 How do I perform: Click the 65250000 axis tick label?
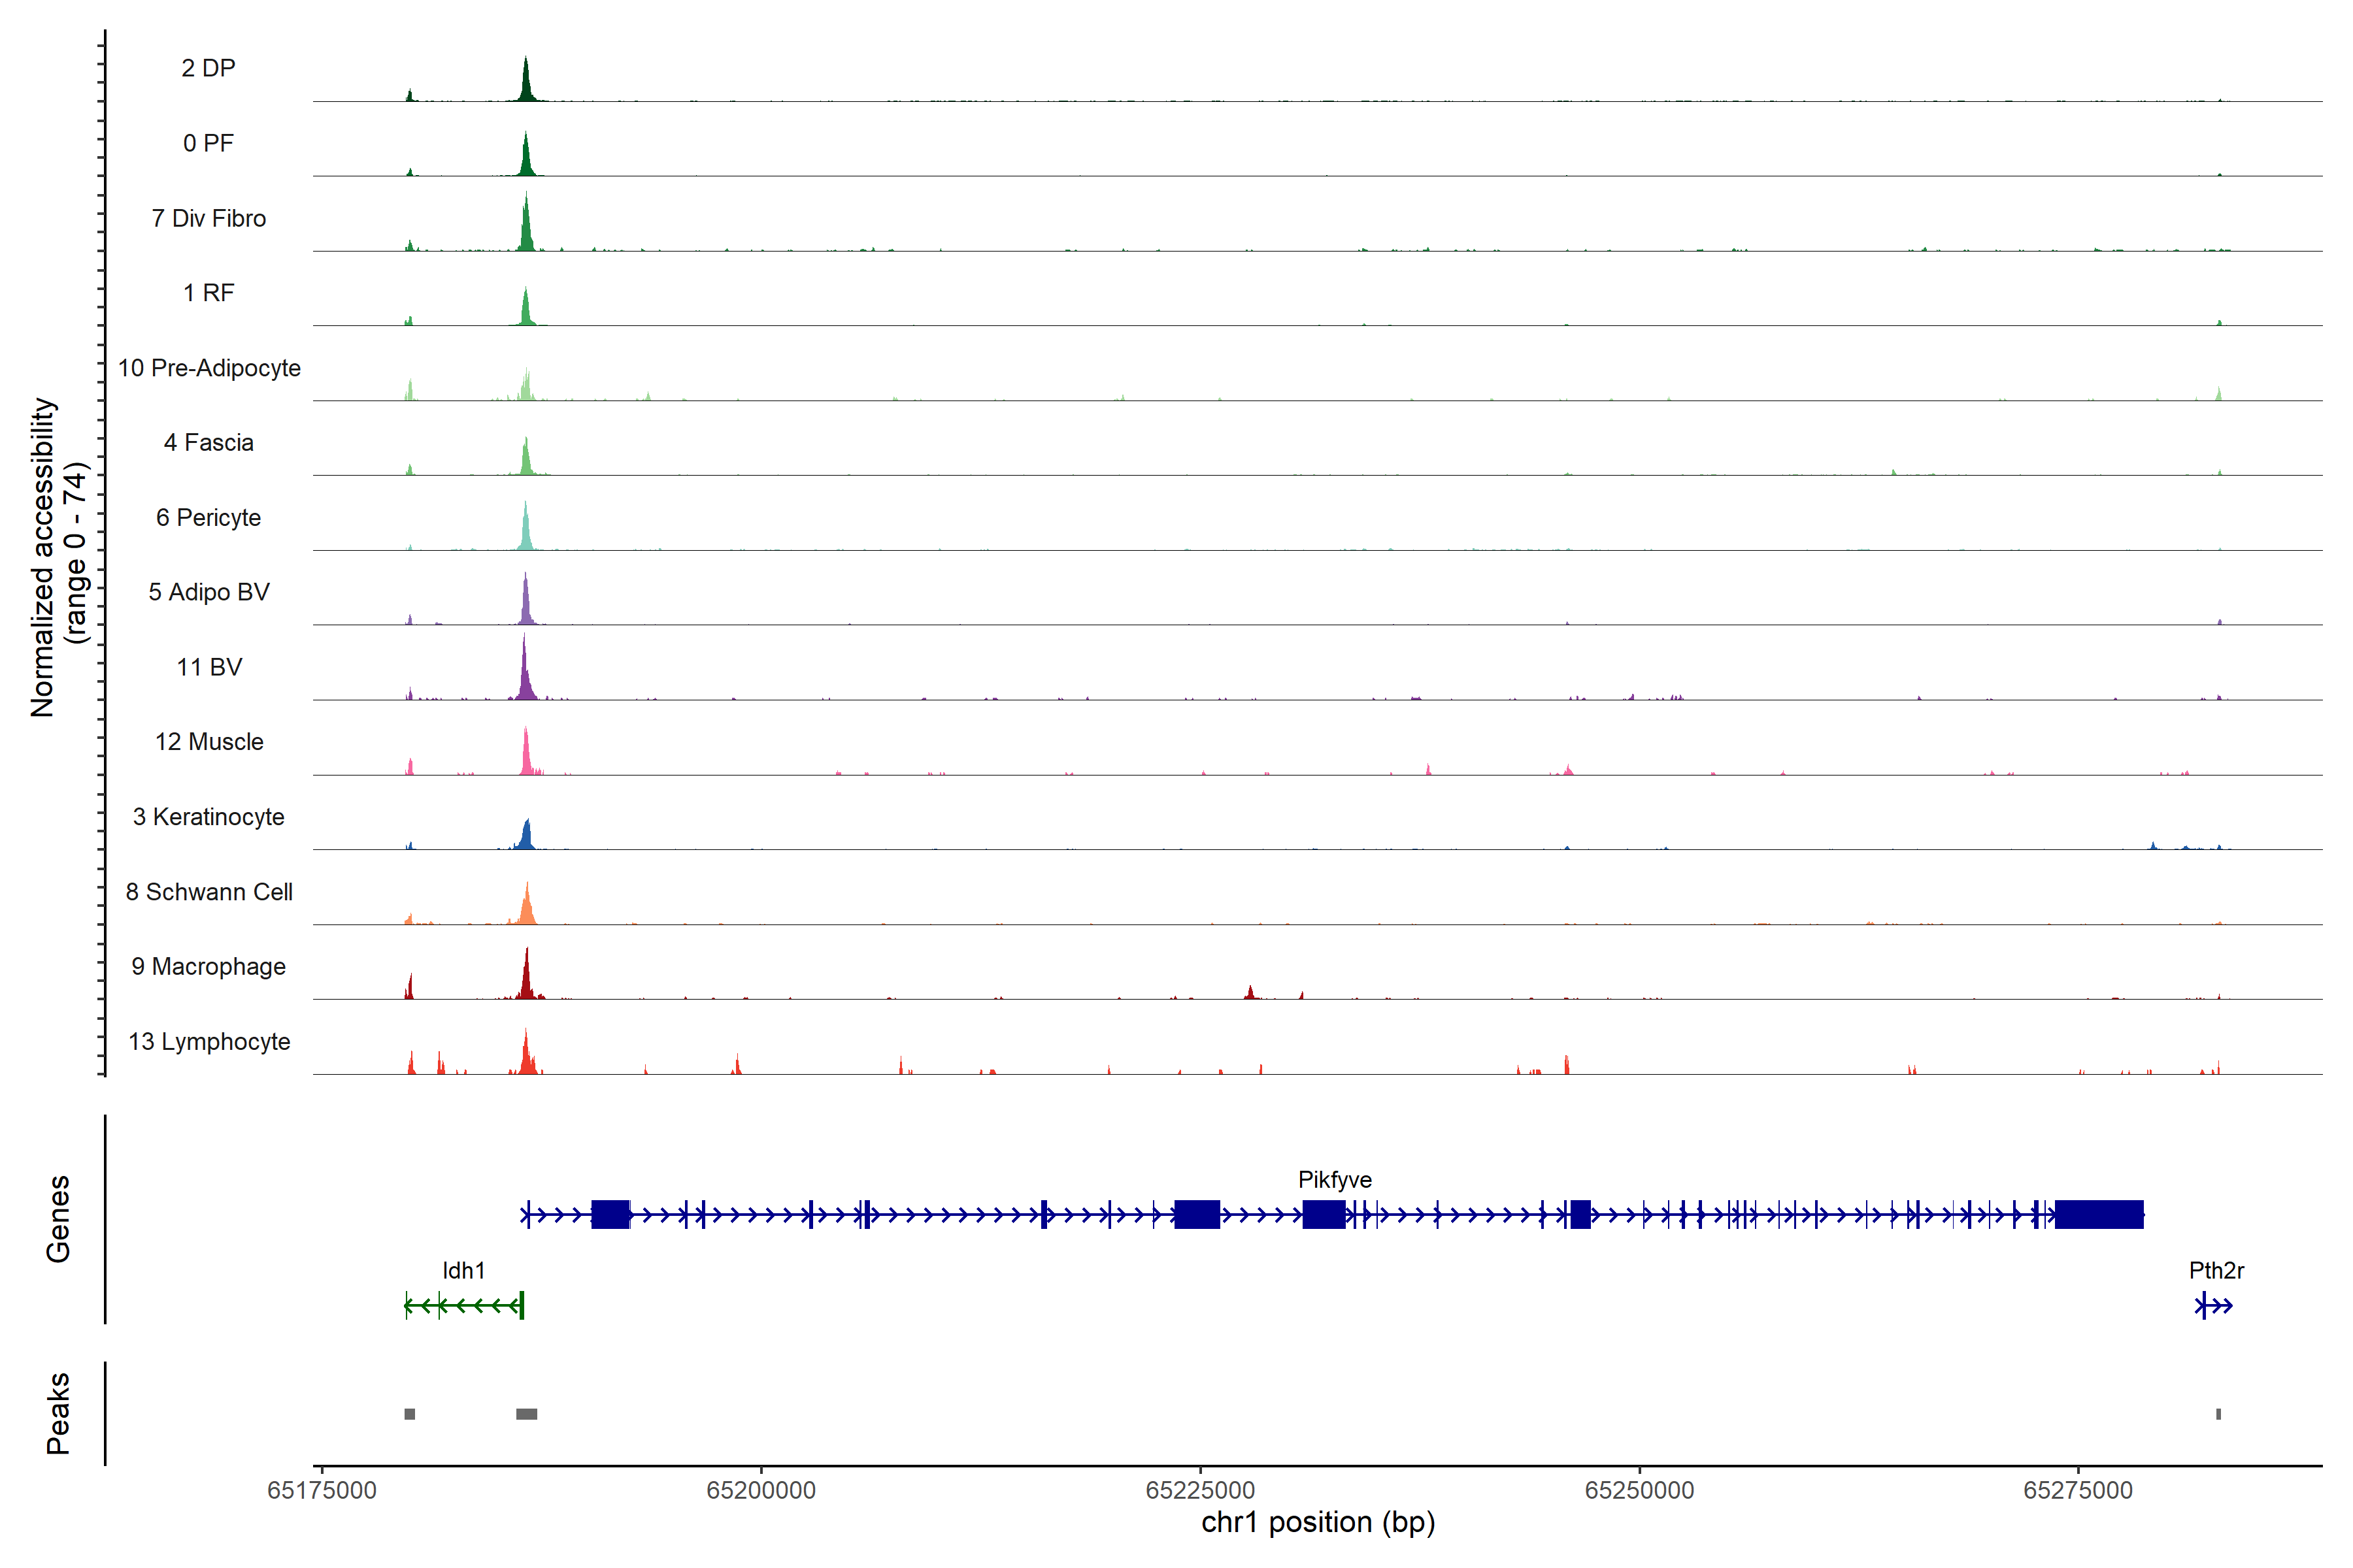[1639, 1490]
